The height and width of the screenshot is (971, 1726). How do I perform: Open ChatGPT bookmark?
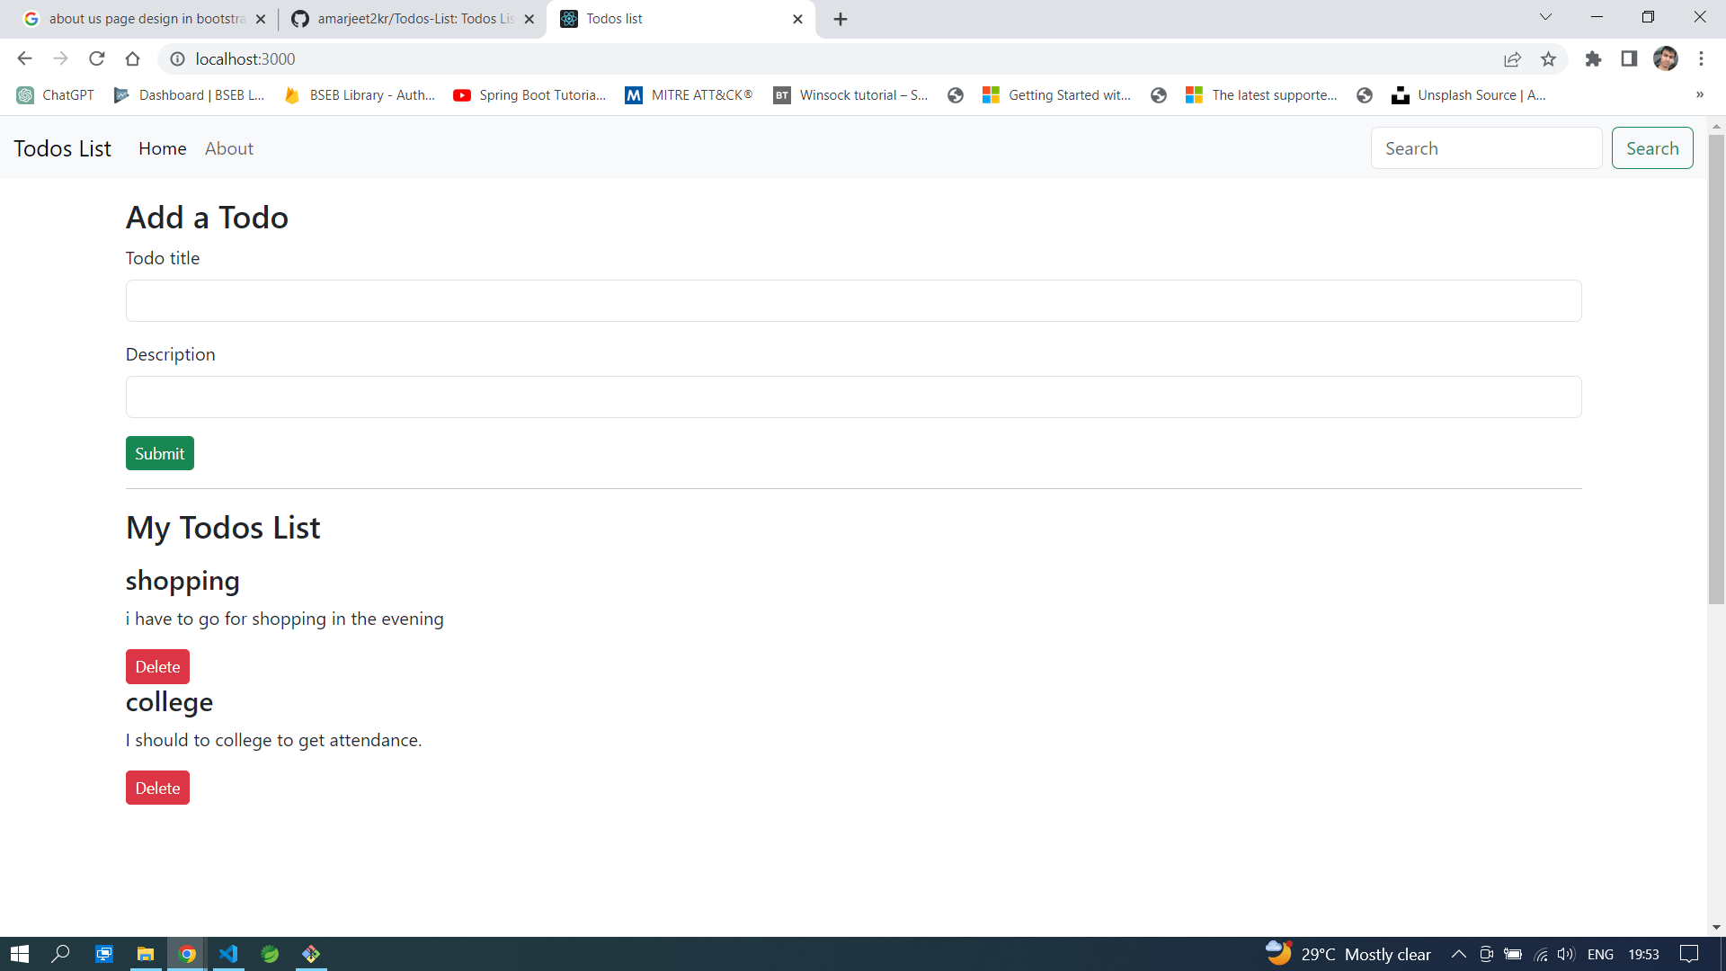click(x=56, y=95)
